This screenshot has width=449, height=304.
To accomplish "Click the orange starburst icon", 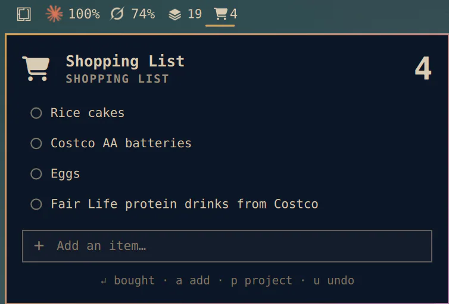I will 54,14.
